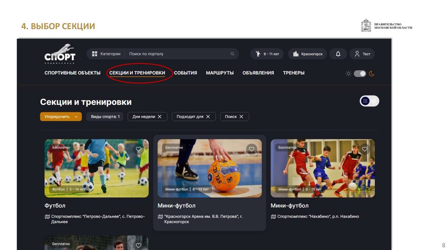The width and height of the screenshot is (447, 250).
Task: Click the person icon in age filter
Action: tap(258, 54)
